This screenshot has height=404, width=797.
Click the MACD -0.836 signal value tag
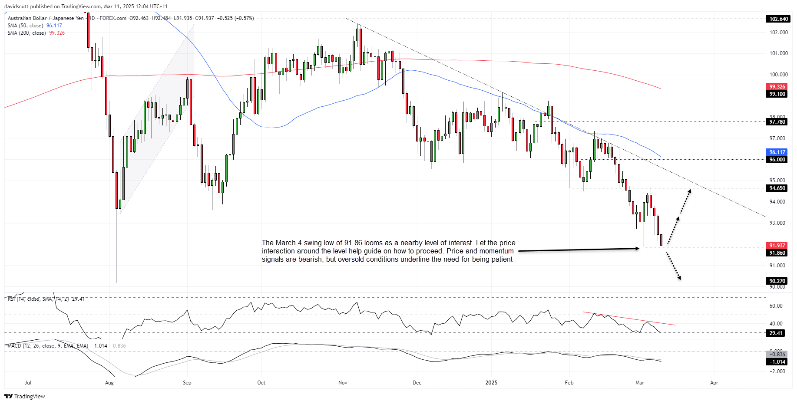click(x=777, y=355)
